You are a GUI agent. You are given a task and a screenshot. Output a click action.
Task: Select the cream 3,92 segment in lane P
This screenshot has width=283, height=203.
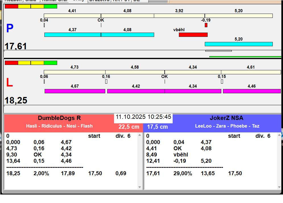click(179, 16)
